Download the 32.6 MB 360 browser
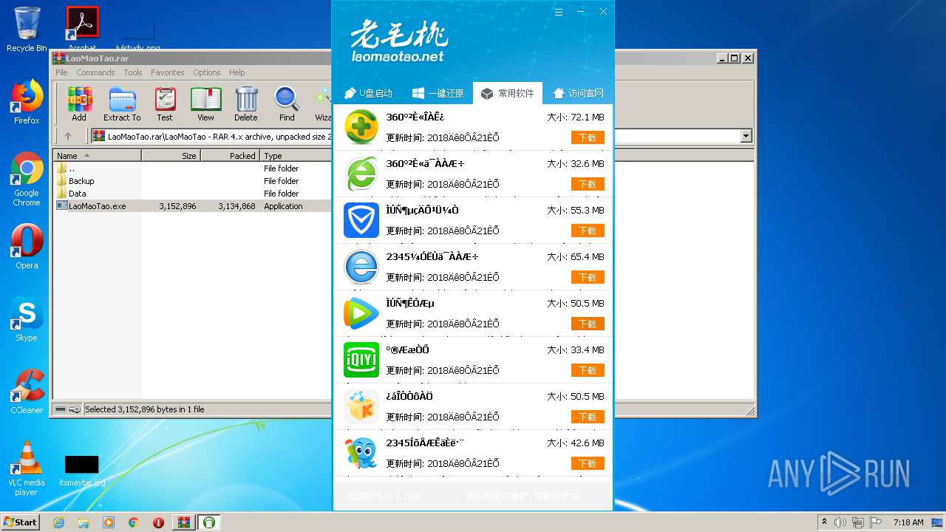Viewport: 946px width, 532px height. 588,184
